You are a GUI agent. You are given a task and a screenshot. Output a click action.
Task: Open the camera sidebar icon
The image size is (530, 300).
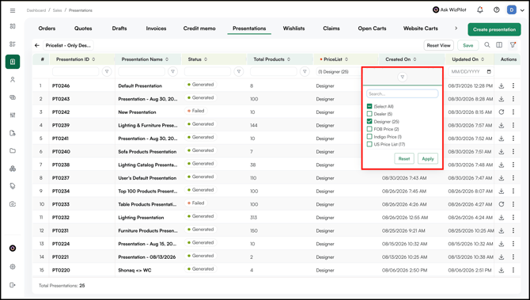coord(13,204)
